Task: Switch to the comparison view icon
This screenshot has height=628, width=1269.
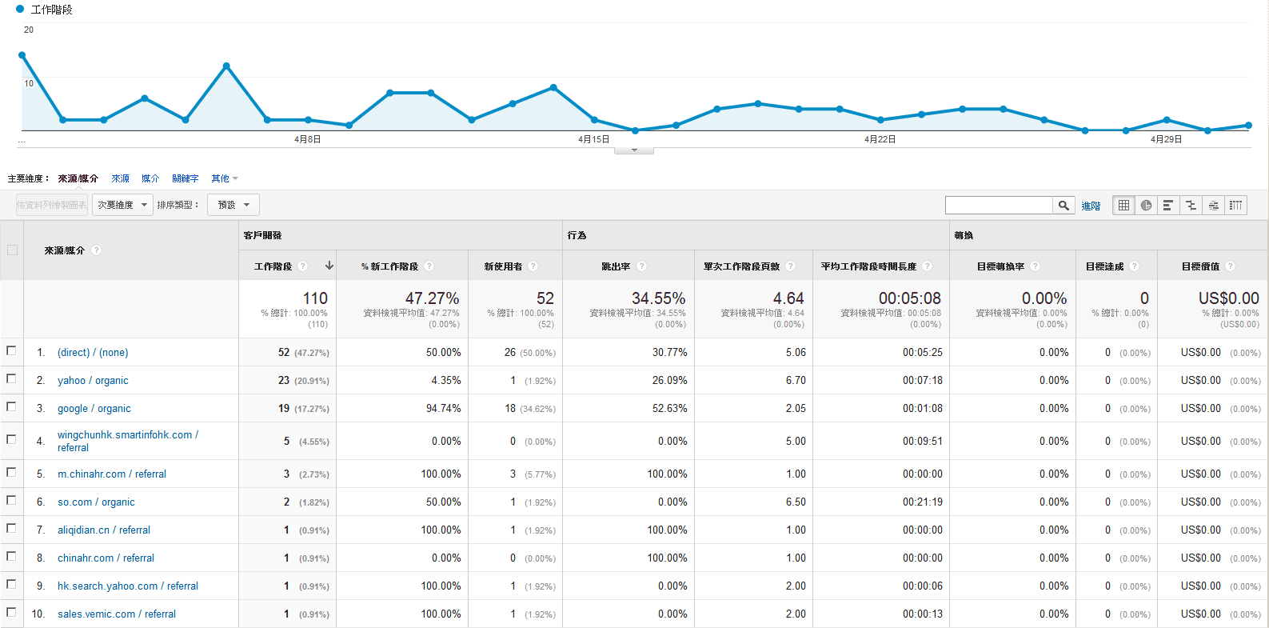Action: [x=1191, y=206]
